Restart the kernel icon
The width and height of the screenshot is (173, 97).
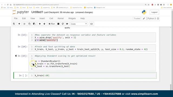[63, 24]
